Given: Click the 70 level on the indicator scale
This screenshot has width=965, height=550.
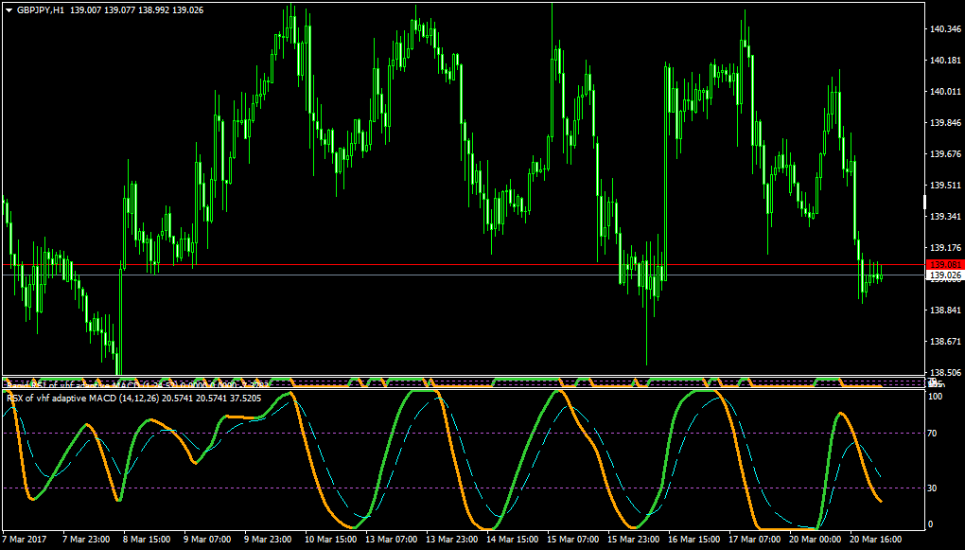Looking at the screenshot, I should (x=932, y=434).
